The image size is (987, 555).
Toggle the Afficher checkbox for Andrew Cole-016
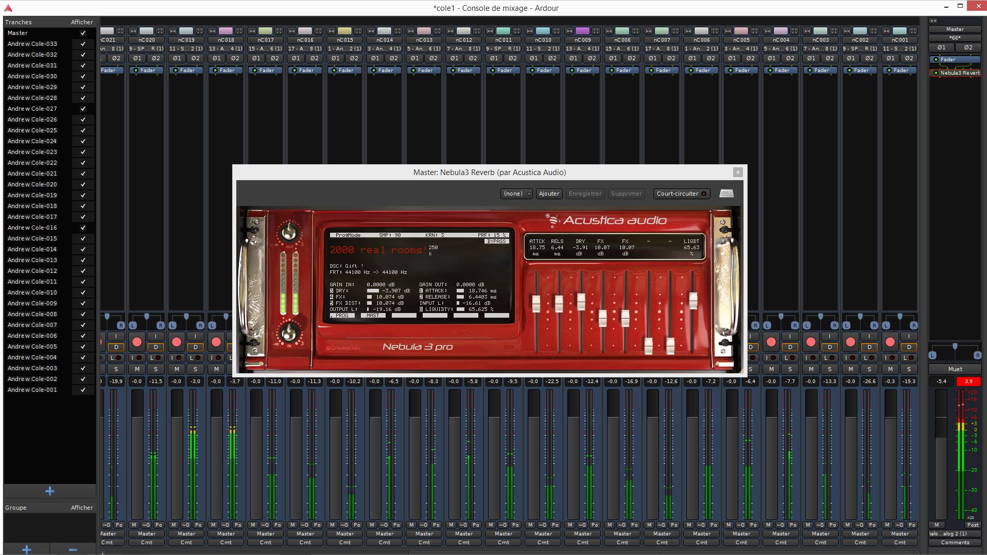[82, 227]
